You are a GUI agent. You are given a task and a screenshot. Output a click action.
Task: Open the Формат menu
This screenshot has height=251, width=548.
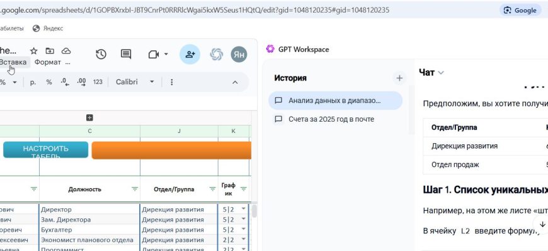point(48,62)
